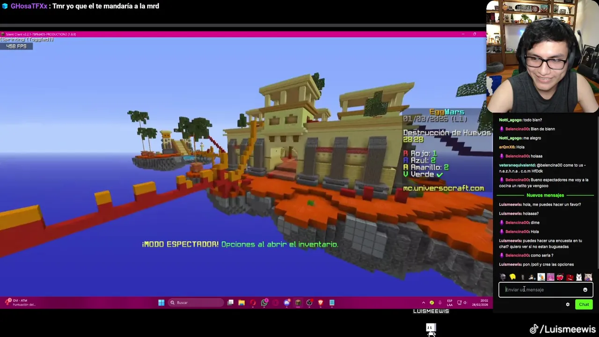Click the 'Rojo: 1' scoreboard entry

[420, 154]
